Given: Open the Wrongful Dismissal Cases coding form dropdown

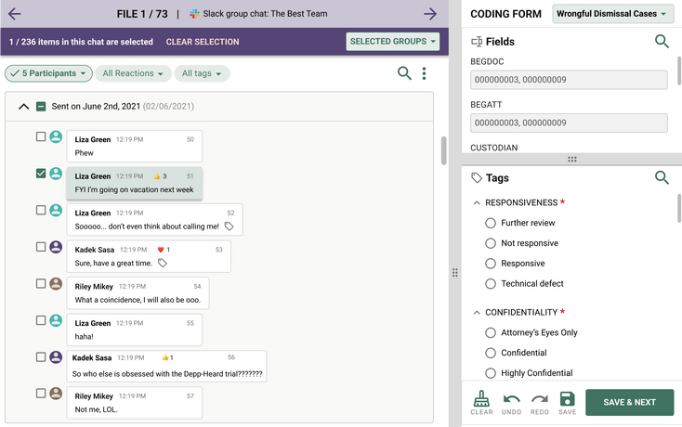Looking at the screenshot, I should [612, 14].
